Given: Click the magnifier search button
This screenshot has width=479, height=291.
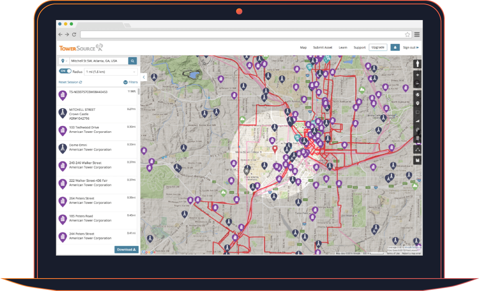Looking at the screenshot, I should click(x=132, y=61).
